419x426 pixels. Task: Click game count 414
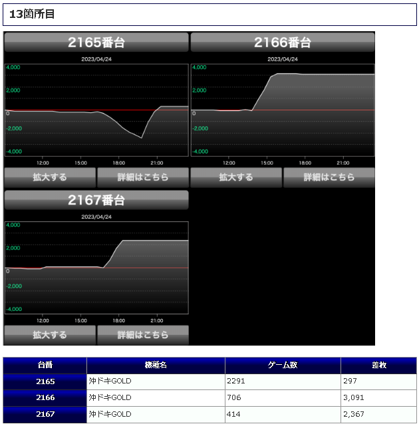click(234, 414)
